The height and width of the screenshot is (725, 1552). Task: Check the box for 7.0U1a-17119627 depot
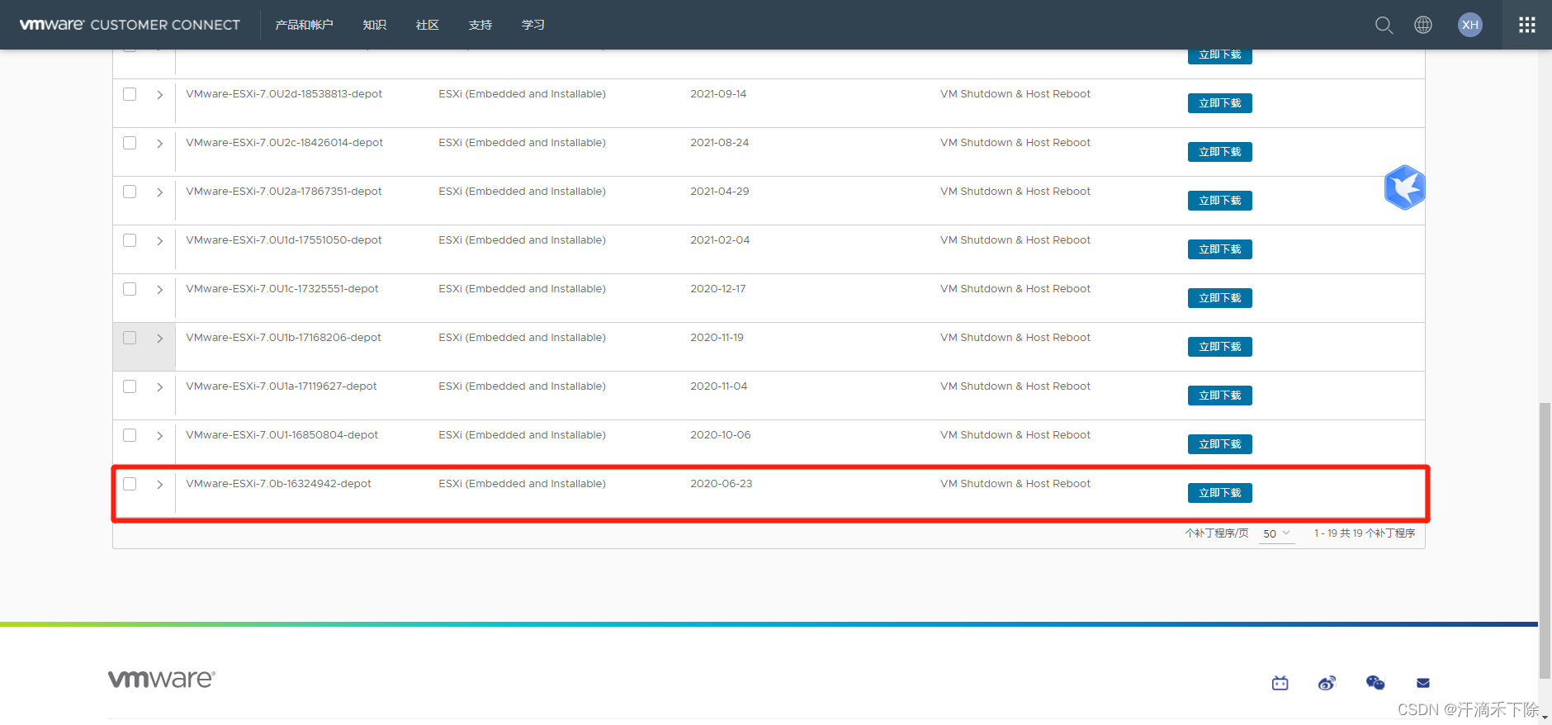pyautogui.click(x=130, y=386)
